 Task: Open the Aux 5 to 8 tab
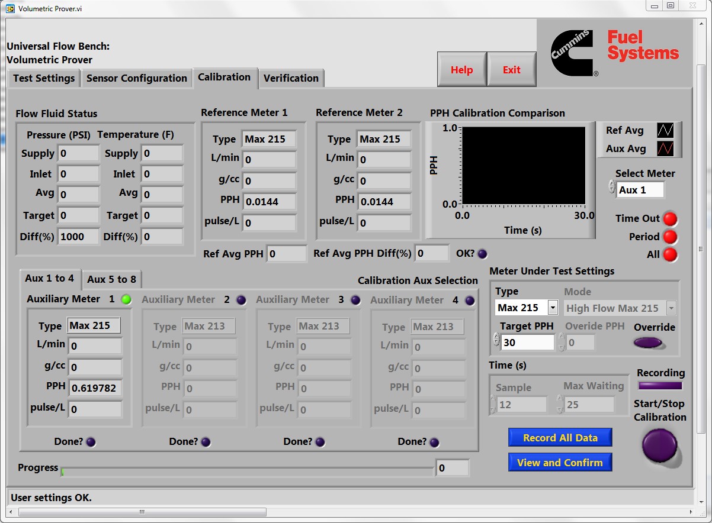(x=111, y=279)
